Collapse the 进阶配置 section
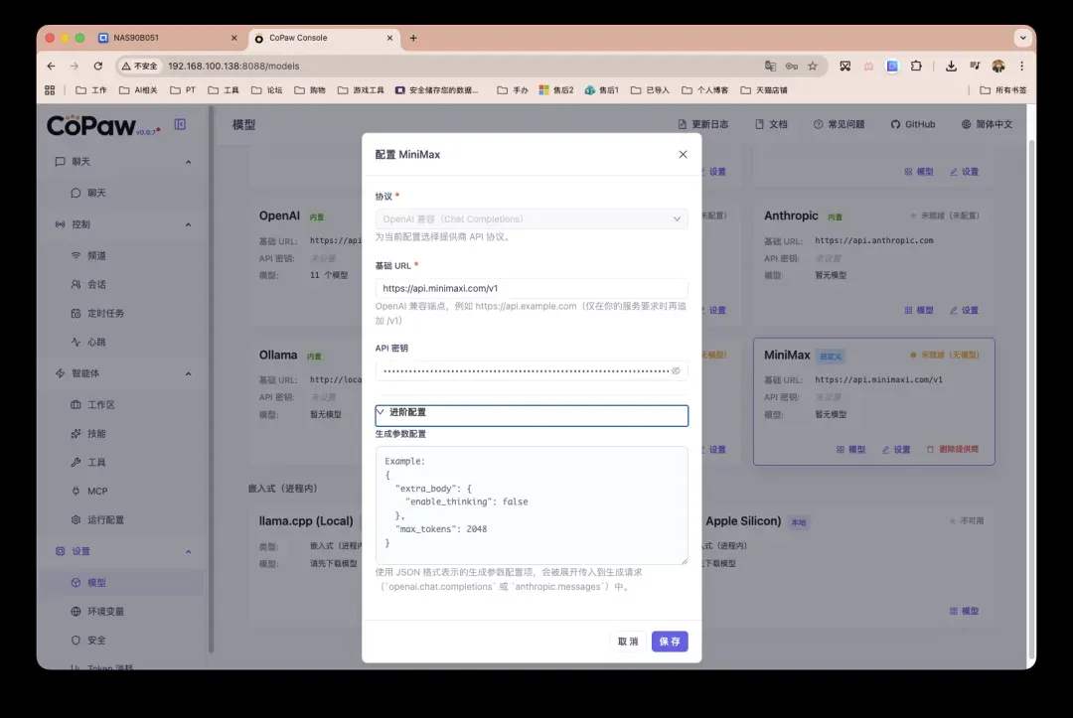1073x718 pixels. tap(531, 413)
